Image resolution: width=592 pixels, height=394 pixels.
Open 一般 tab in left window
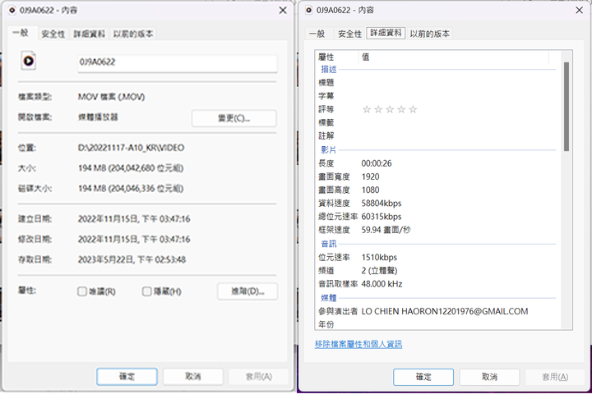pos(21,33)
